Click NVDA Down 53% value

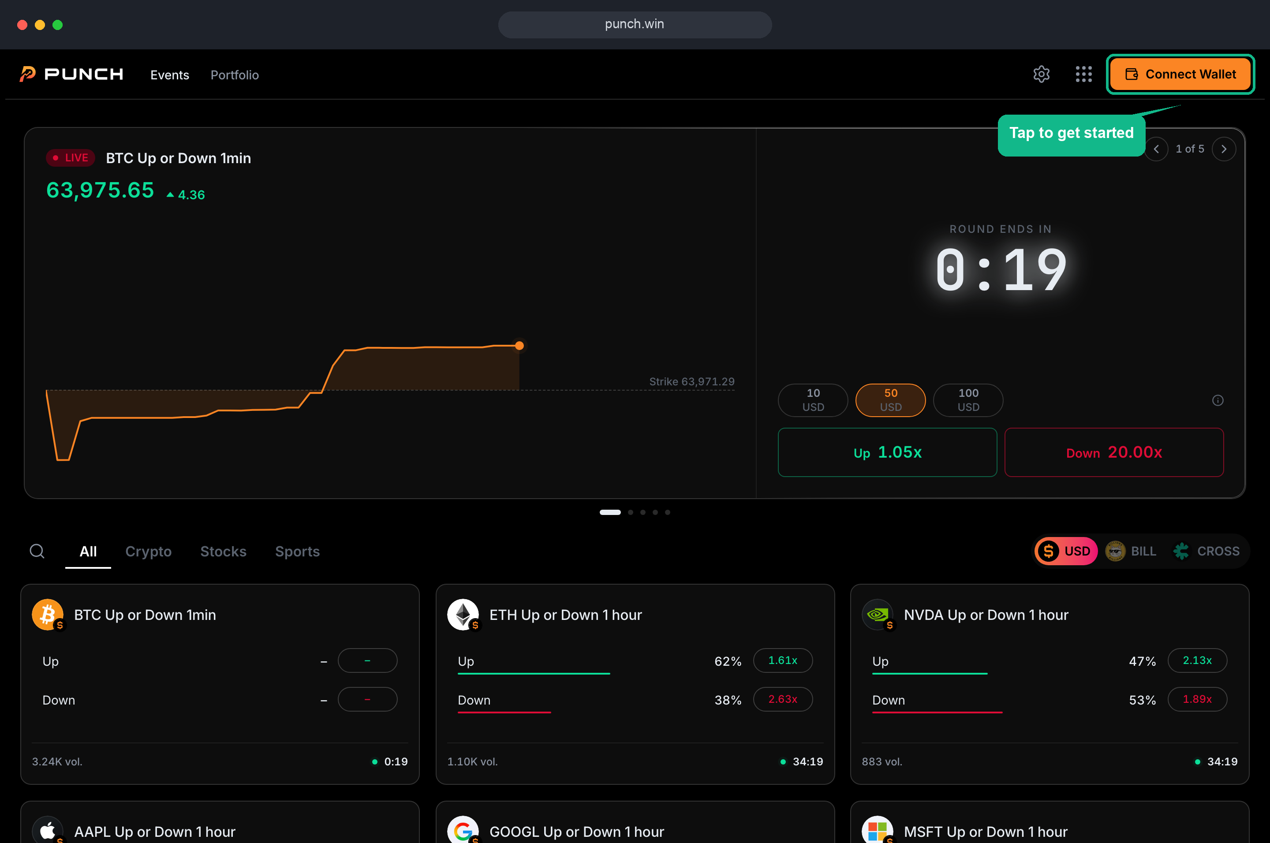pyautogui.click(x=1142, y=700)
